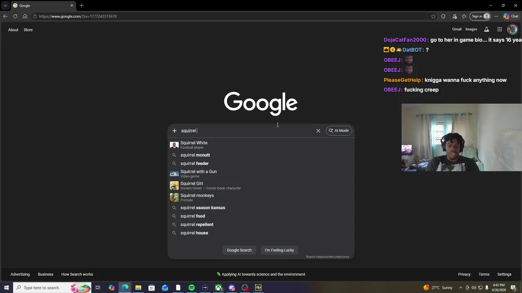Open the 27°C Sunny weather widget
The width and height of the screenshot is (522, 293).
tap(438, 288)
